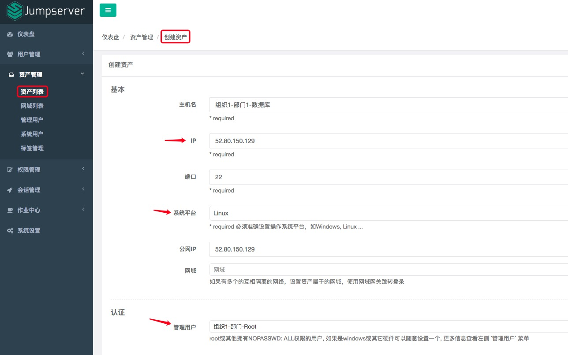The image size is (568, 355).
Task: Click the 认证 section heading
Action: (x=118, y=312)
